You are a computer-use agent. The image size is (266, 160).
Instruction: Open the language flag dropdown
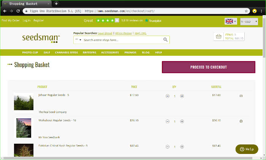coord(231,21)
